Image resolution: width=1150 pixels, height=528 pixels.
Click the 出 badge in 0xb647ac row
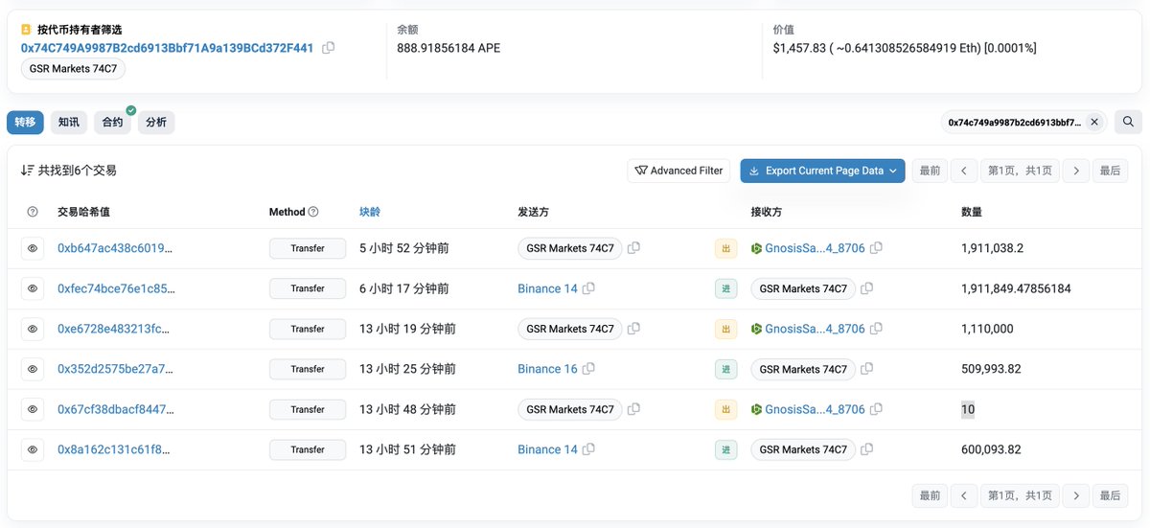coord(725,248)
